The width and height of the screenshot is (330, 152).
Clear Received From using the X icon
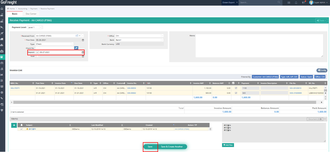[x=80, y=36]
